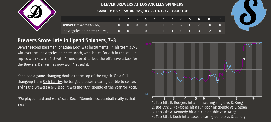Click the article headline Brewers Score Late
This screenshot has width=271, height=122.
[x=66, y=40]
